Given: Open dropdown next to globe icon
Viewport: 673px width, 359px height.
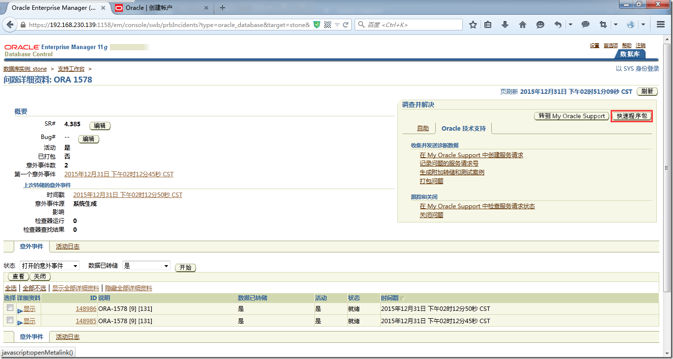Looking at the screenshot, I should coord(643,25).
